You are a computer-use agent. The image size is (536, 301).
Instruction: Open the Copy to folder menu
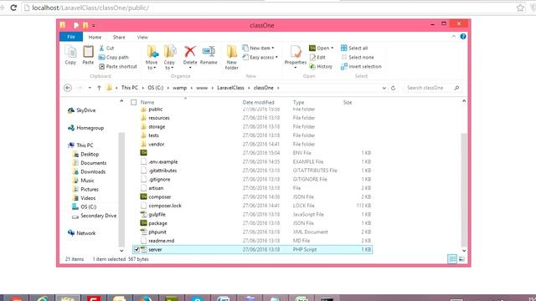click(x=169, y=58)
